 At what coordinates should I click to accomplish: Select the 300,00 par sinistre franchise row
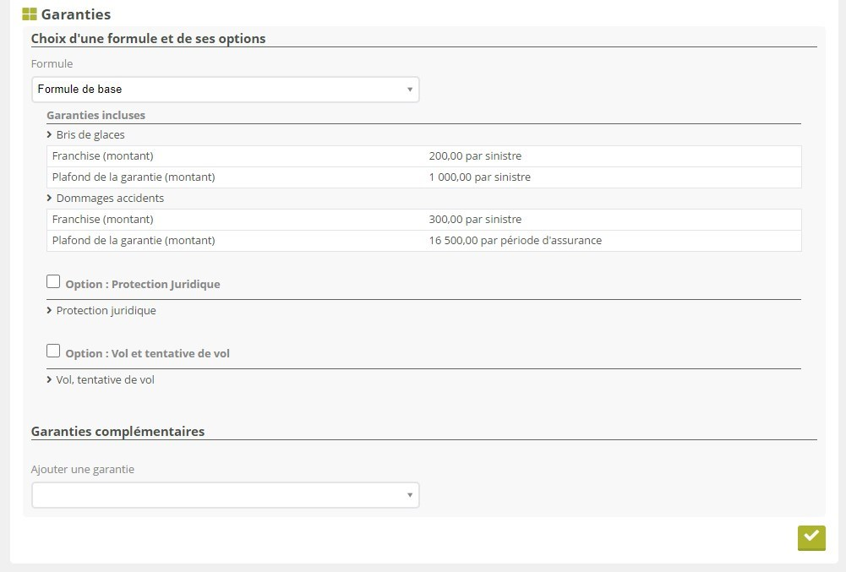[475, 219]
